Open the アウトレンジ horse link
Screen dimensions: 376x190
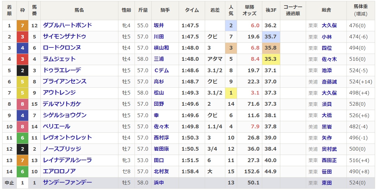tap(59, 93)
